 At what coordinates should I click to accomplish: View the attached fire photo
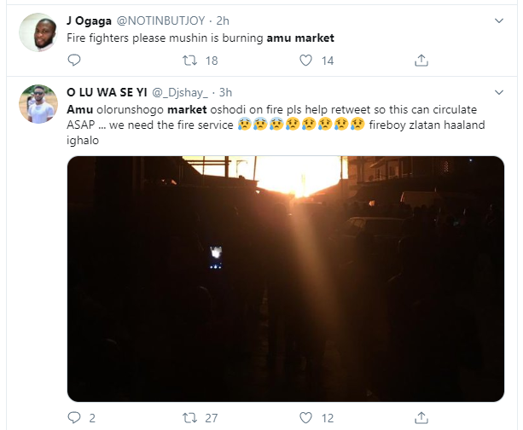(x=286, y=279)
